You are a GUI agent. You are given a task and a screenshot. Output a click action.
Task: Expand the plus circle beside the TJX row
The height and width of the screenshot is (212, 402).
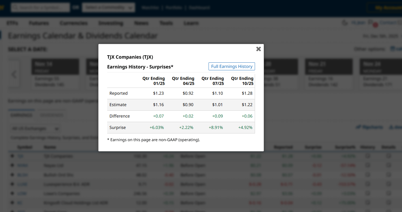click(x=12, y=156)
